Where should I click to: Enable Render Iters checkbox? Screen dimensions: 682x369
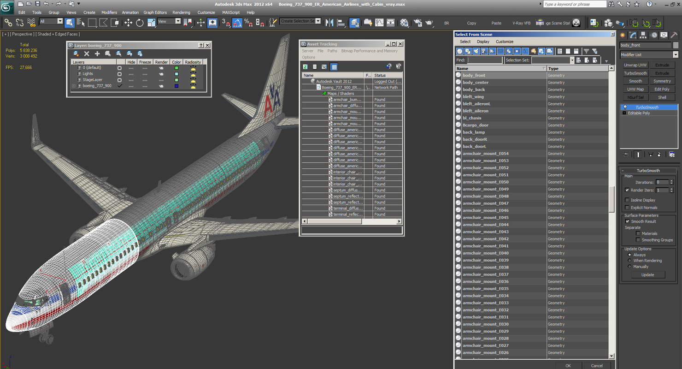coord(627,190)
